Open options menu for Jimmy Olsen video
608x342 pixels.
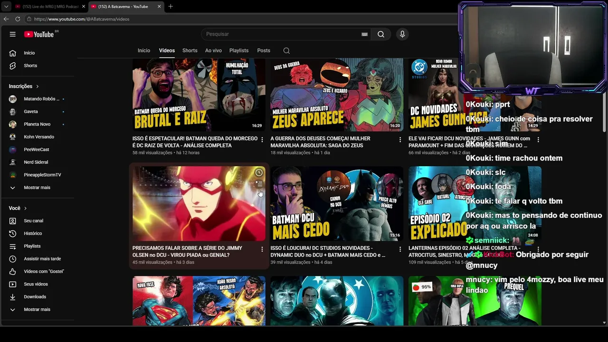262,249
